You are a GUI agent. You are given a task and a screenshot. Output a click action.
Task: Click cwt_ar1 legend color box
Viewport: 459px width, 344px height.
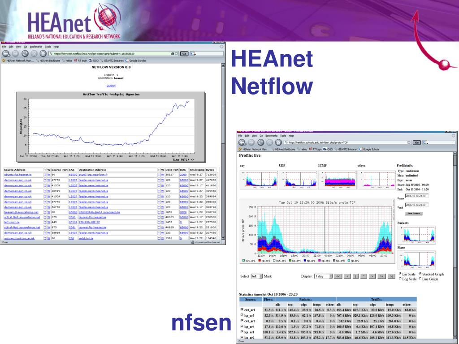[x=243, y=261]
